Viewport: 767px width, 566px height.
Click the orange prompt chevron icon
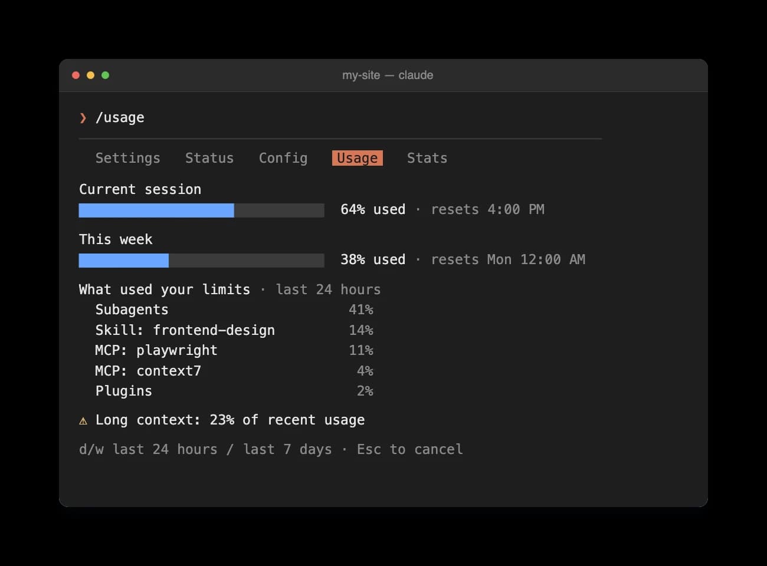coord(83,118)
